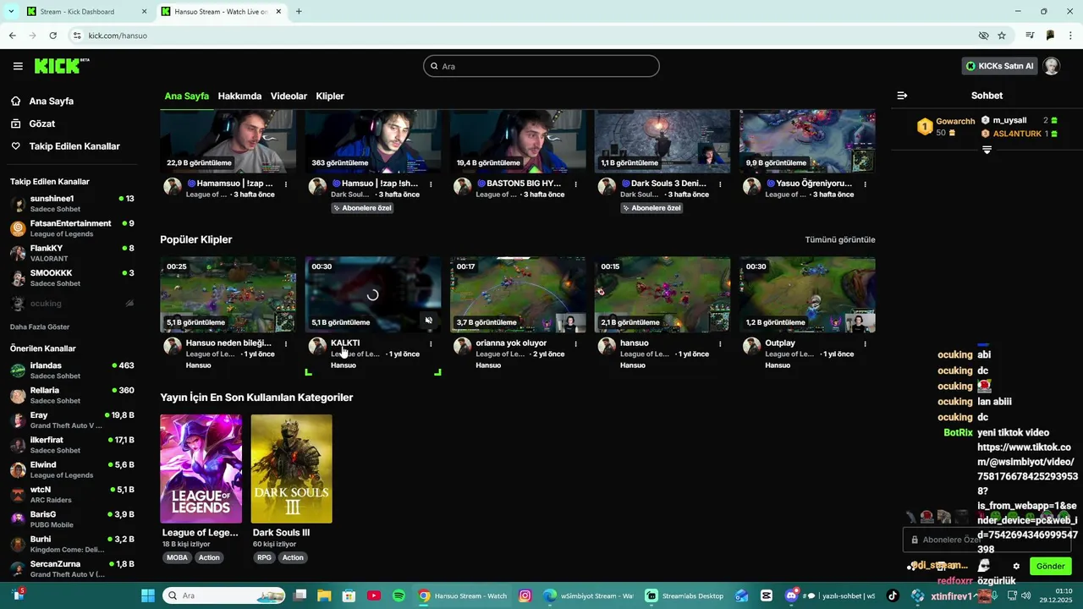
Task: Open Gowarchh leaderboard entry
Action: pos(946,127)
